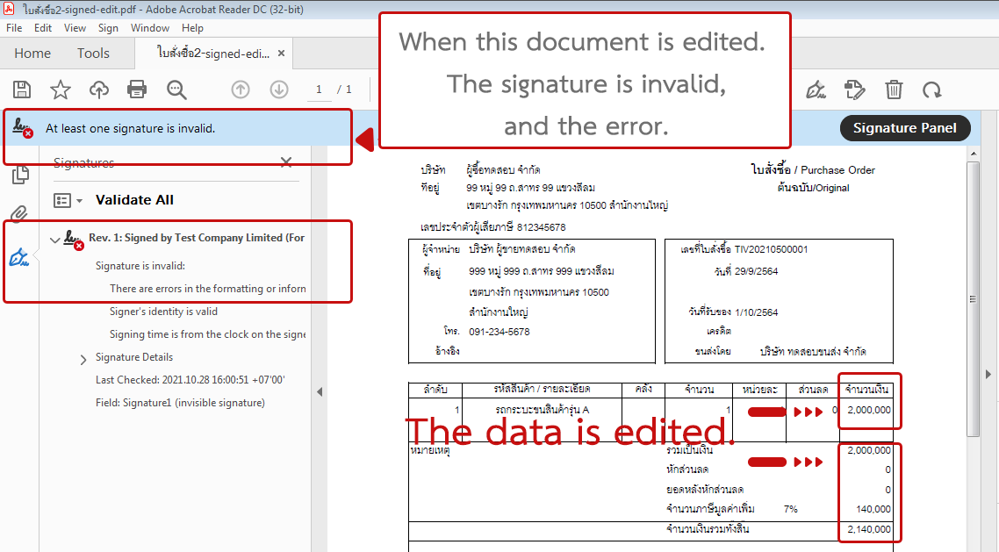
Task: Collapse the Rev. 1 signature entry
Action: 55,237
